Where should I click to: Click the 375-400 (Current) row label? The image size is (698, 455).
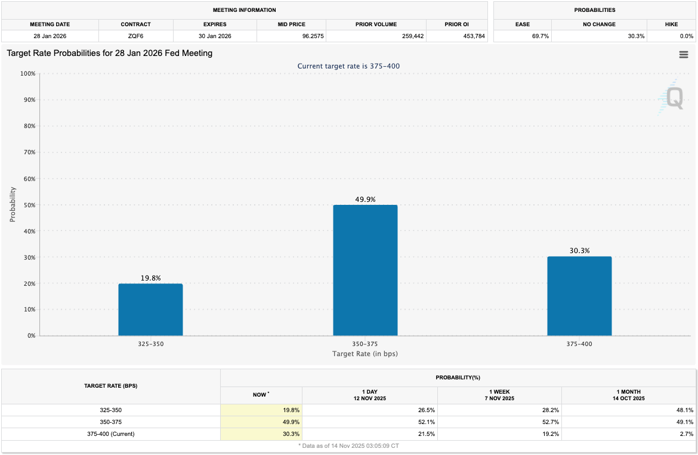(x=110, y=434)
